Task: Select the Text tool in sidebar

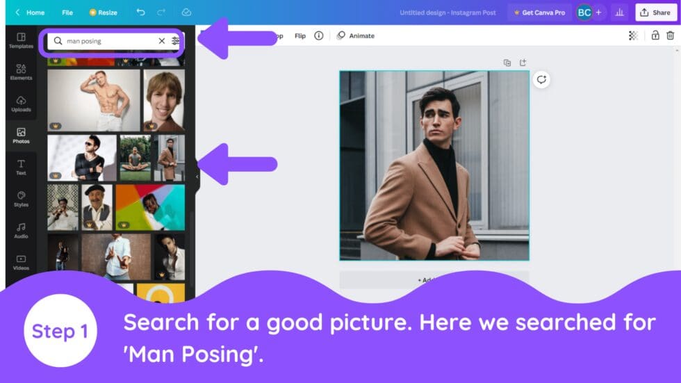Action: click(x=21, y=167)
